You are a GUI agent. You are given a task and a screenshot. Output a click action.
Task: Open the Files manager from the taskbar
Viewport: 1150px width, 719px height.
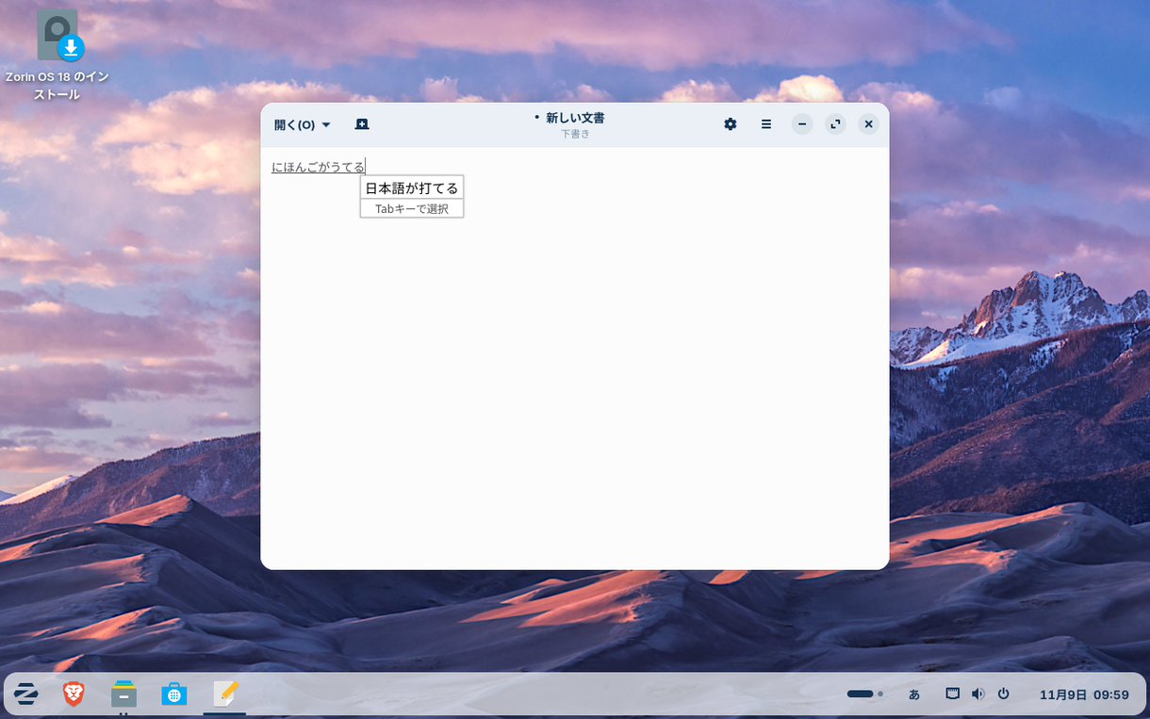coord(123,694)
